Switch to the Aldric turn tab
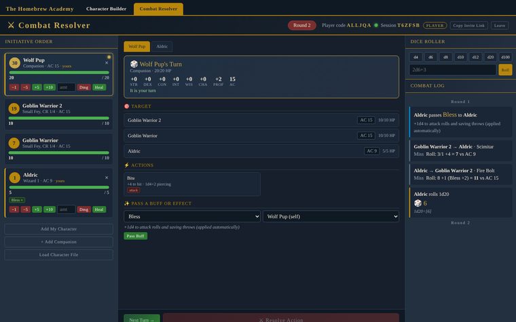Screen dimensions: 516x322 162,46
